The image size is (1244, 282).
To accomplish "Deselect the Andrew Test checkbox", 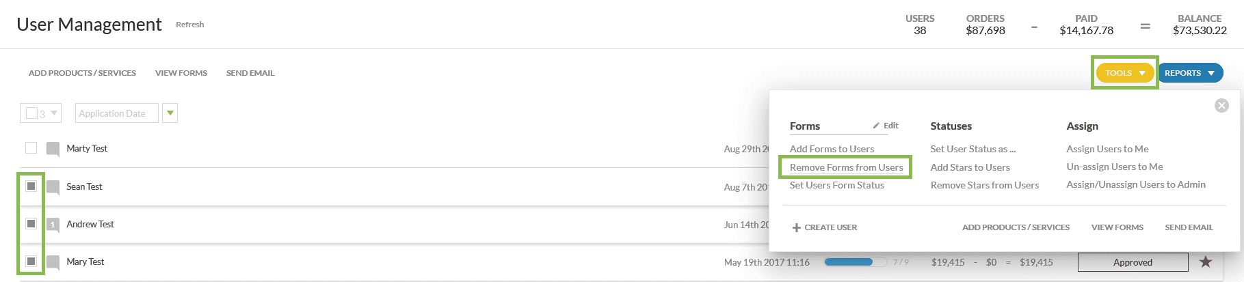I will (x=31, y=224).
